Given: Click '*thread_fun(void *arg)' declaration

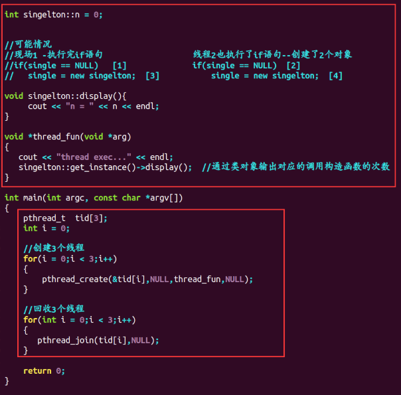Looking at the screenshot, I should pos(79,137).
